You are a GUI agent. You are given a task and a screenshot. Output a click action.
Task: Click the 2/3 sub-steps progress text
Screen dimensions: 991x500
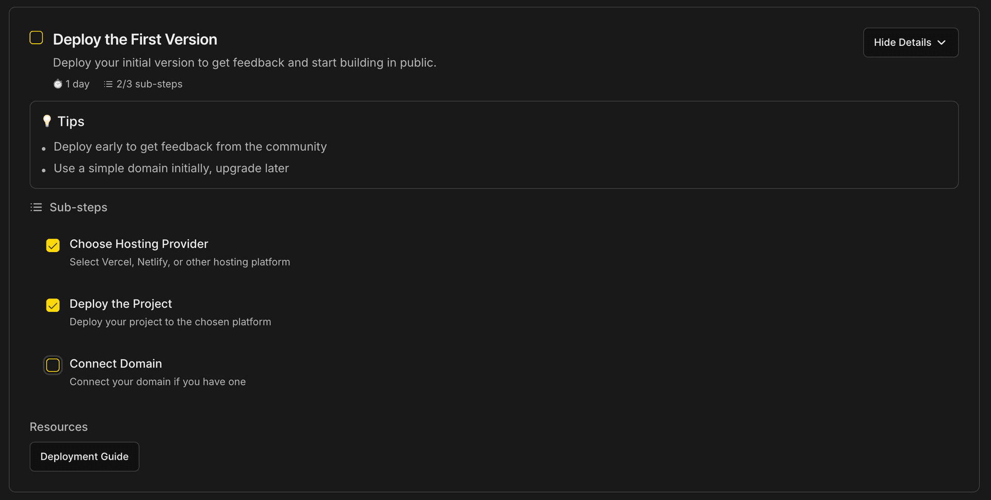(x=149, y=84)
